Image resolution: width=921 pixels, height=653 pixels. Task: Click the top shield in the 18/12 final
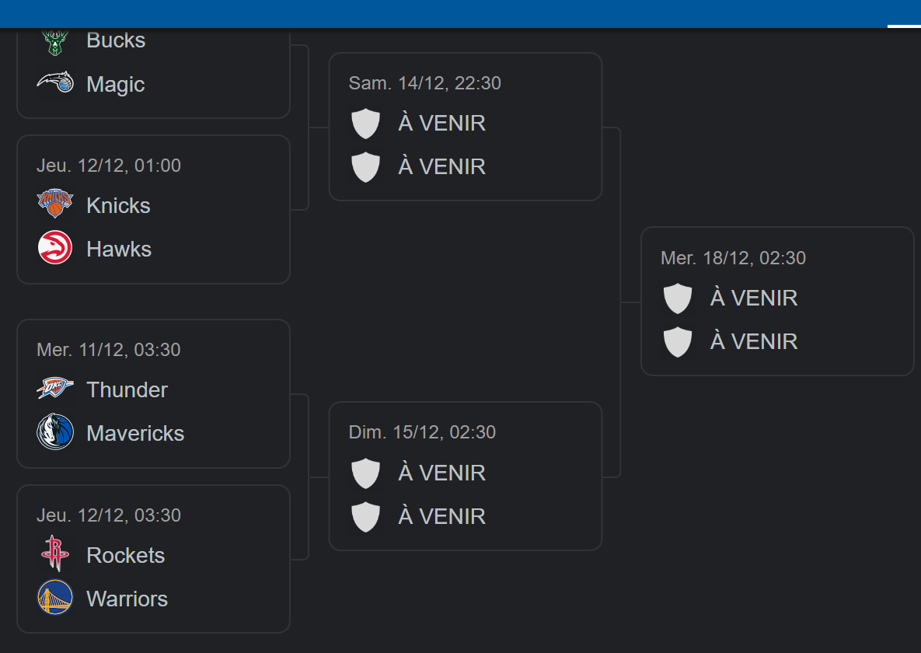(678, 298)
